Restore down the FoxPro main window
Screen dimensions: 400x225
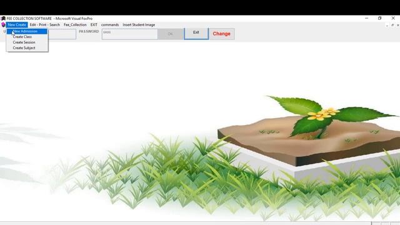[379, 18]
